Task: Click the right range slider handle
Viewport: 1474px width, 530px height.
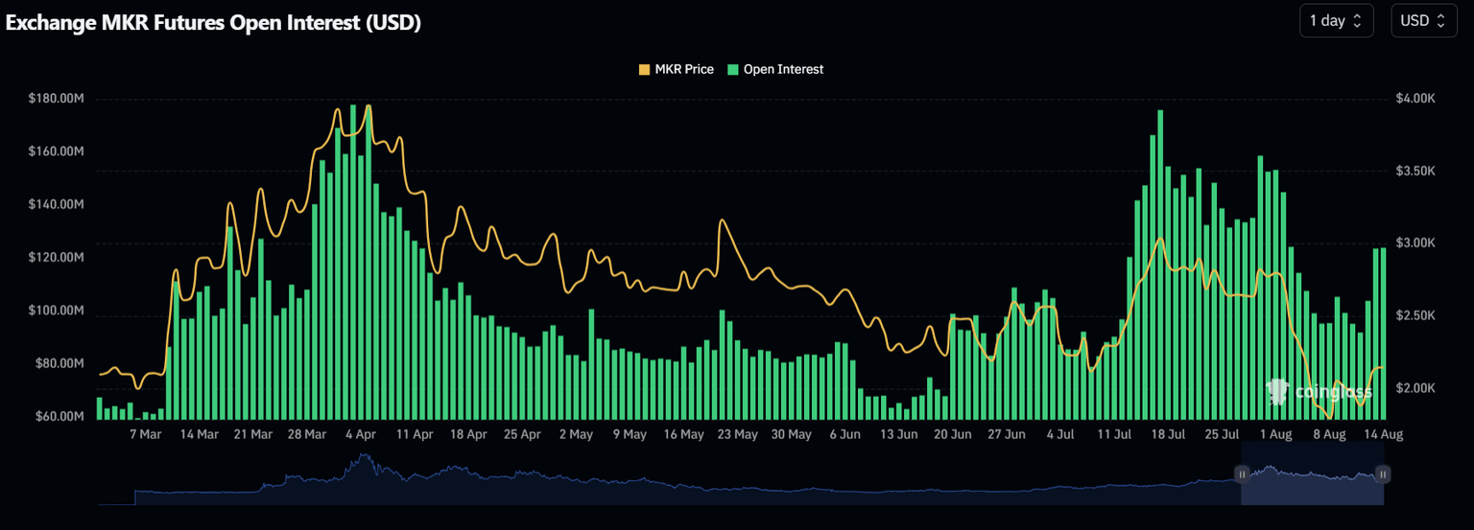Action: 1383,473
